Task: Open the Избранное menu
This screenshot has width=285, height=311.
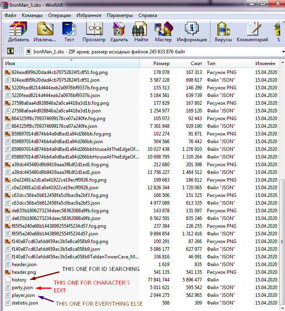Action: click(89, 15)
